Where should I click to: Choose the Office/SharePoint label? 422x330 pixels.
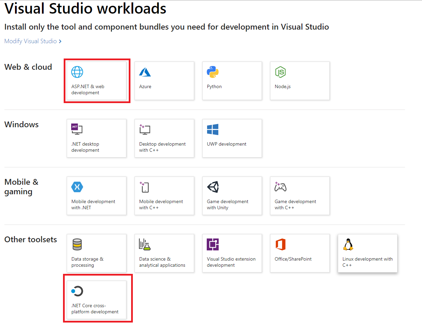[293, 259]
